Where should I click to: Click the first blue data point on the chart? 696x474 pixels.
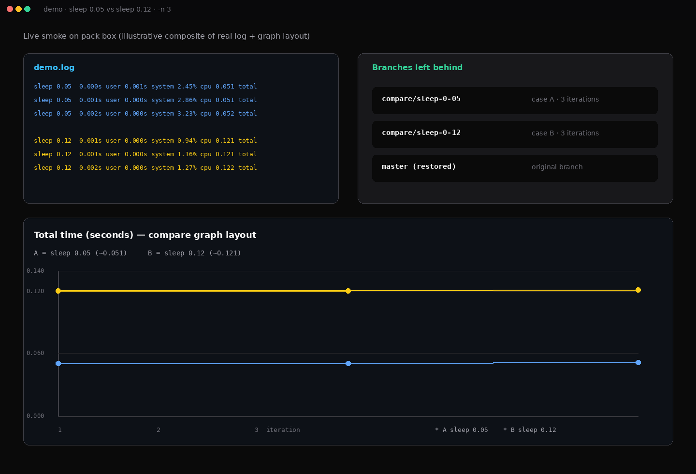click(58, 364)
